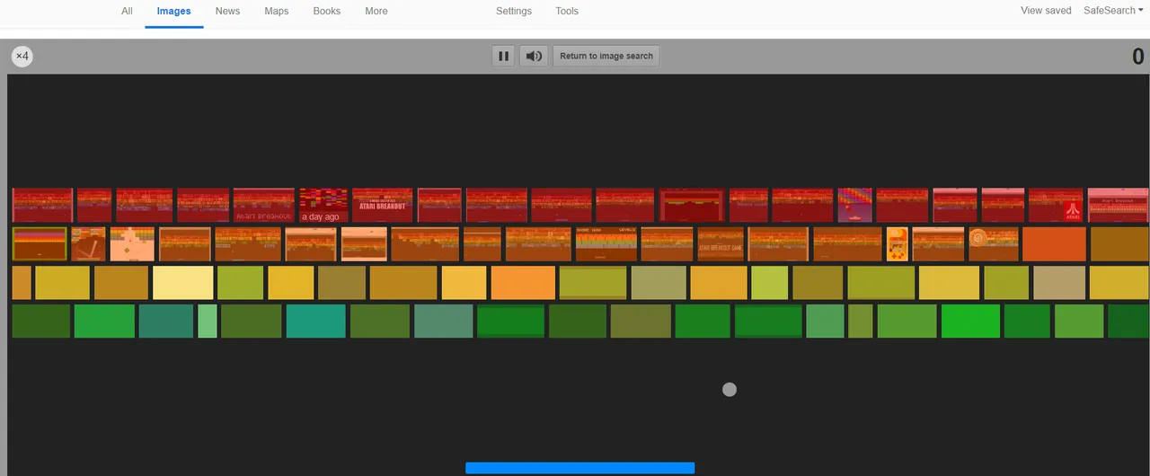Click the blue paddle bar
The image size is (1150, 476).
pyautogui.click(x=579, y=468)
